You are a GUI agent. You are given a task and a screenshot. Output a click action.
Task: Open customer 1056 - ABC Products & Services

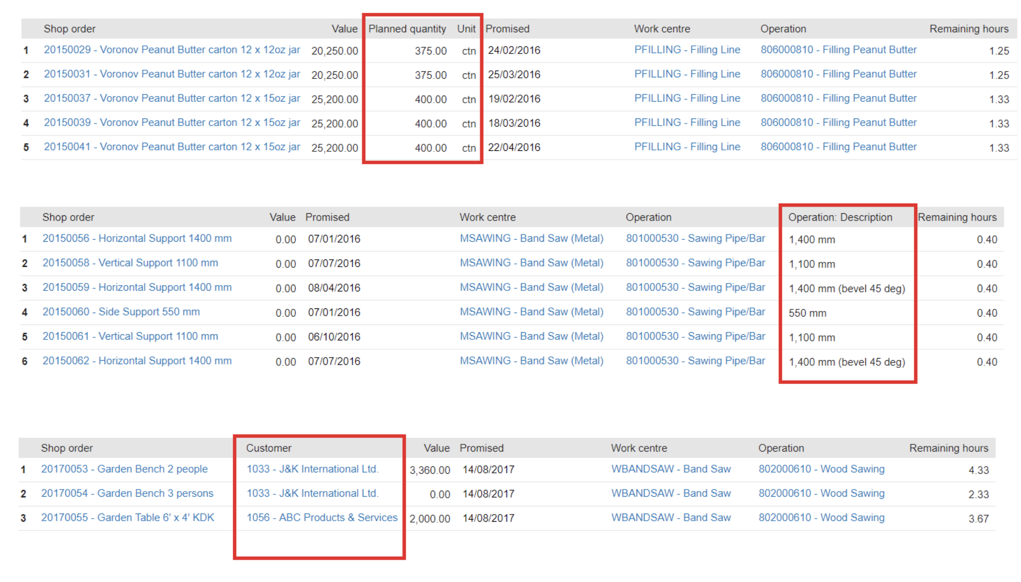pyautogui.click(x=322, y=518)
